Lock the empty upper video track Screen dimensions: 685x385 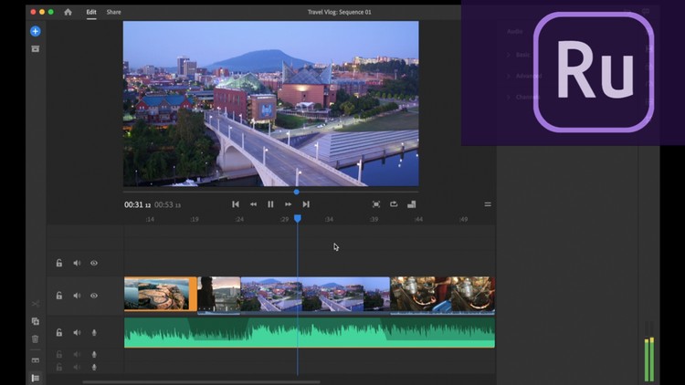click(59, 263)
